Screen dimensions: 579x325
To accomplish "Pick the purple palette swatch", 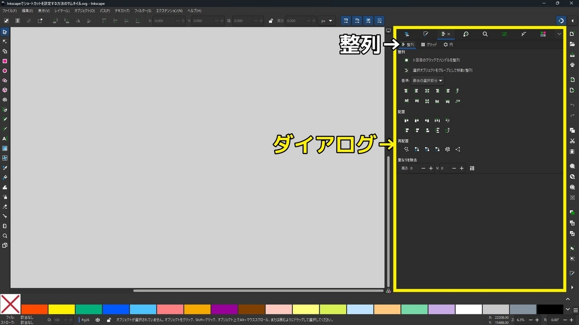I will click(224, 309).
